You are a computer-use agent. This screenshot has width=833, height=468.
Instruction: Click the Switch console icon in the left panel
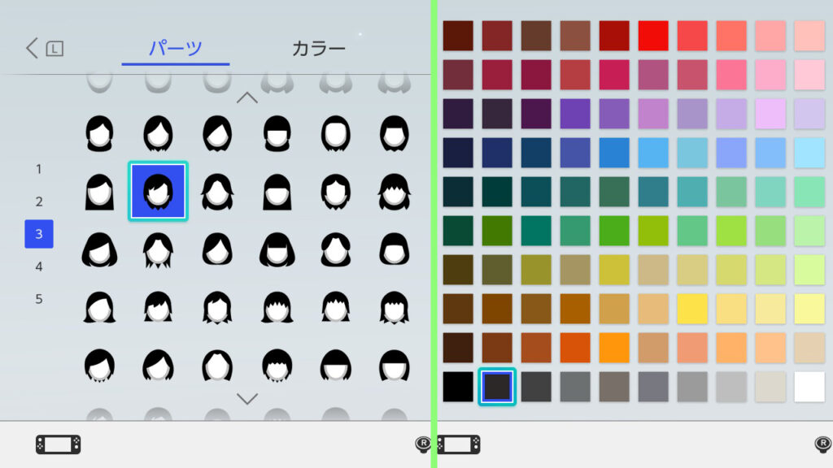pos(59,444)
